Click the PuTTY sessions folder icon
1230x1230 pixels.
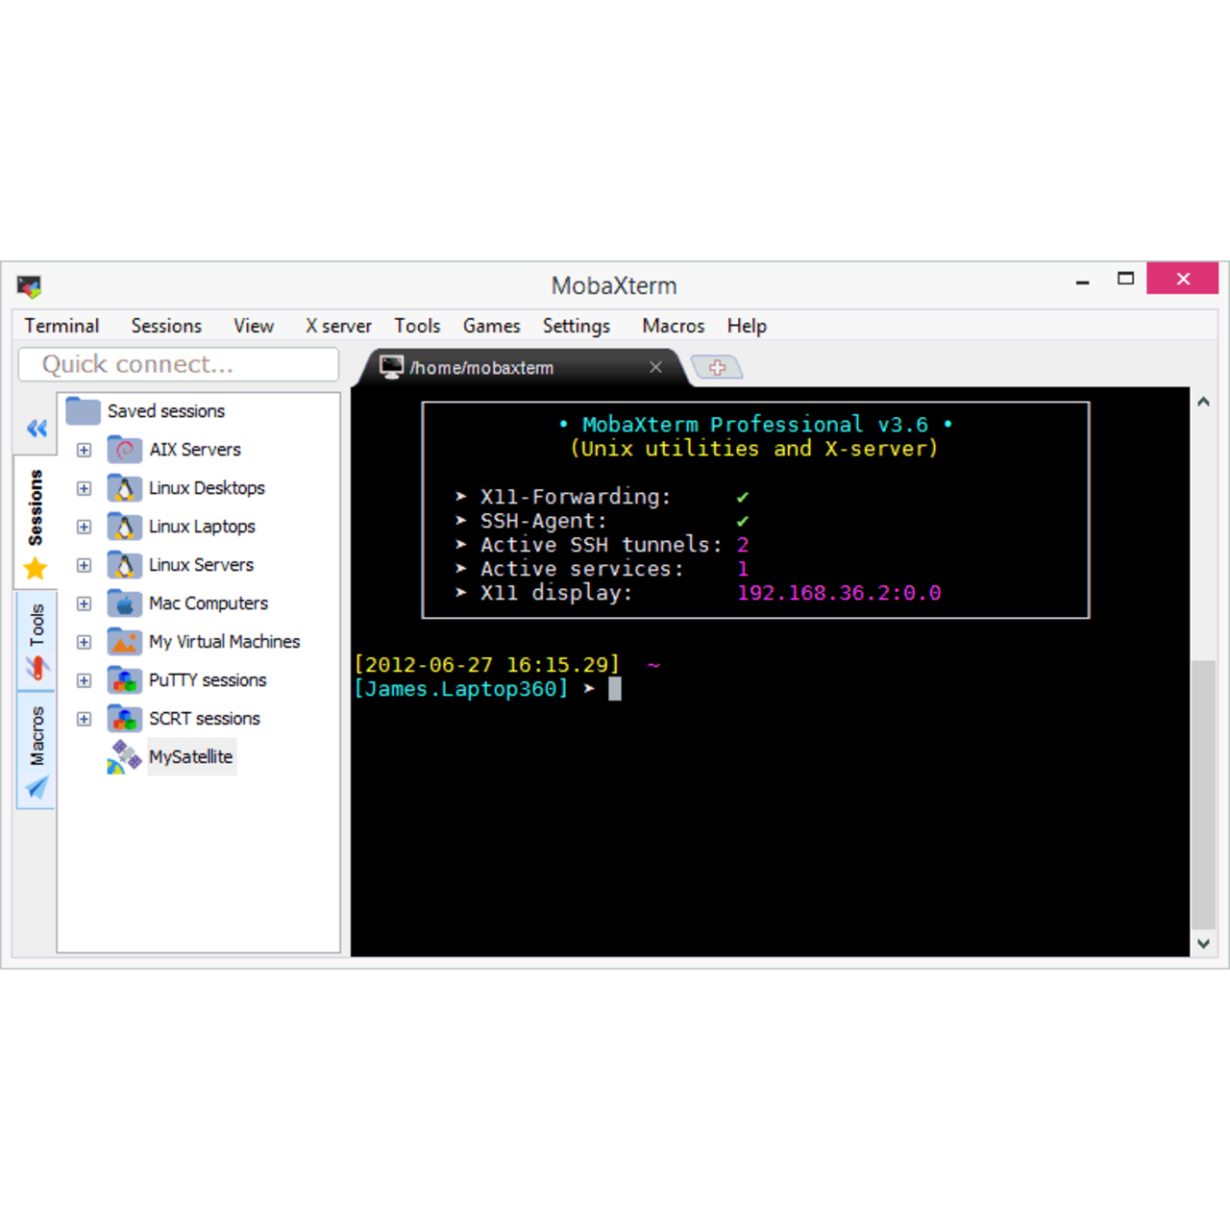coord(124,680)
